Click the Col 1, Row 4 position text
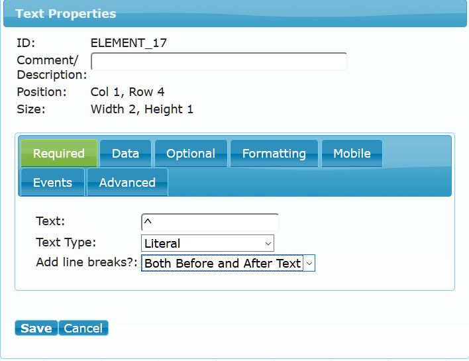Viewport: 469px width, 361px height. click(127, 92)
